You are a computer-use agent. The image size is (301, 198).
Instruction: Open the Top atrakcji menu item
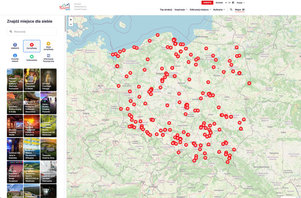[166, 10]
